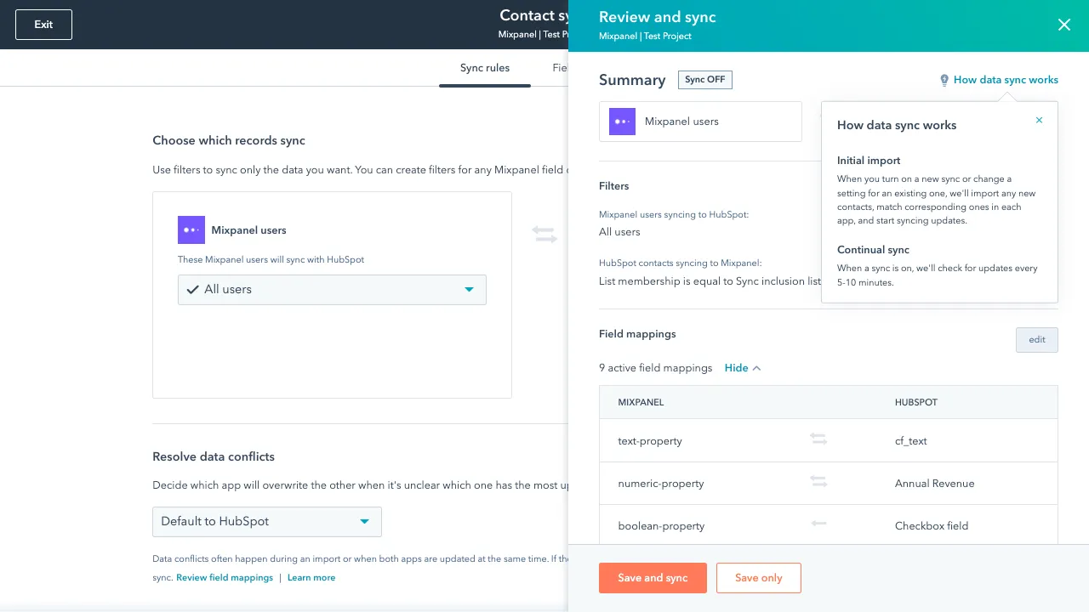Click Save and sync
Image resolution: width=1089 pixels, height=612 pixels.
click(653, 578)
